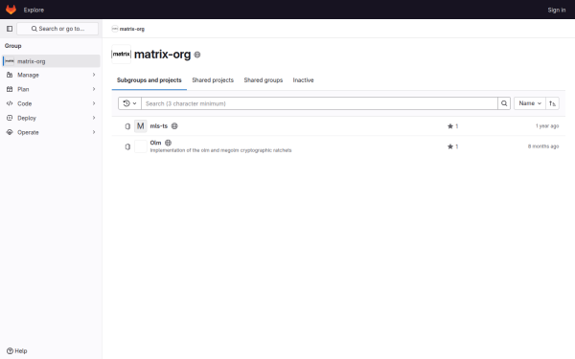
Task: Click the Code brackets icon
Action: (10, 103)
